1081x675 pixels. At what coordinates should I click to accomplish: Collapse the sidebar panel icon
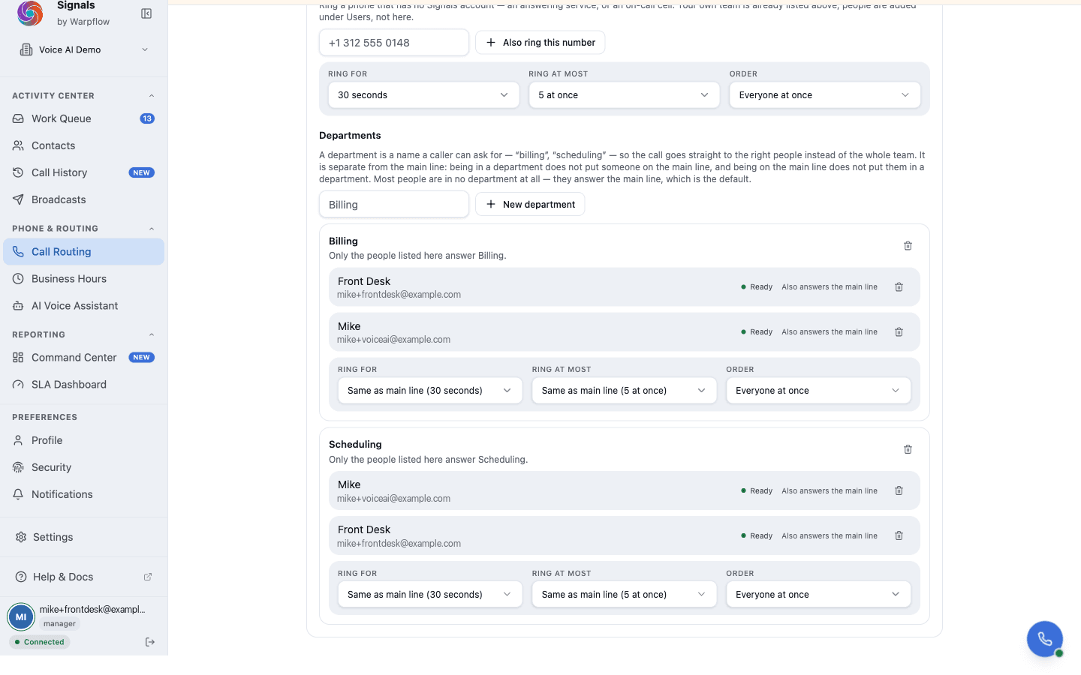[x=146, y=13]
